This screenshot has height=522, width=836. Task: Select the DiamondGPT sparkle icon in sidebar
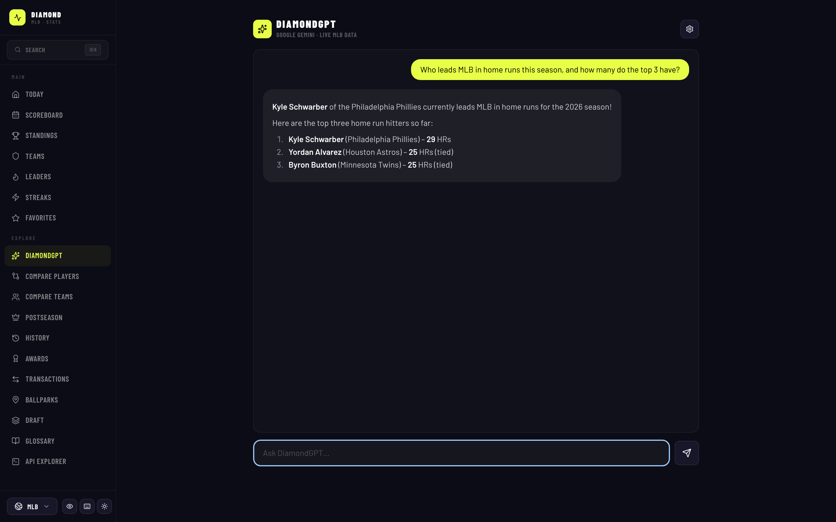point(16,255)
